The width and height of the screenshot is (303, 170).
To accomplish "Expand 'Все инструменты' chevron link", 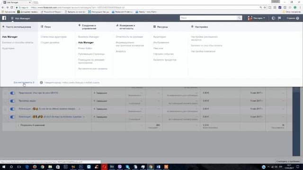I will point(24,83).
